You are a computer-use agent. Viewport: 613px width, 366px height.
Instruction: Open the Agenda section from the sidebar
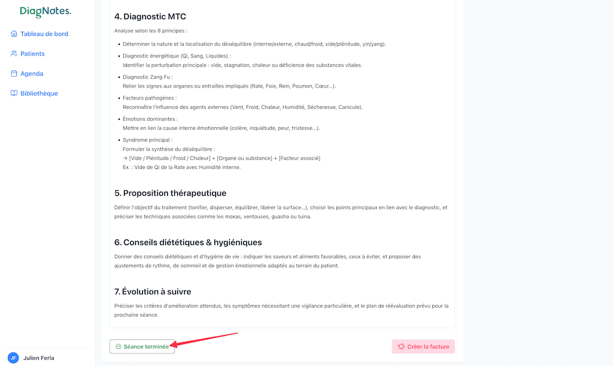click(32, 73)
